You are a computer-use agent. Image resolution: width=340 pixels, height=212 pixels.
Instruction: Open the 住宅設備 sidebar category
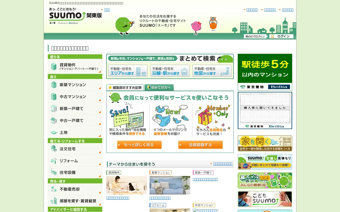75,173
